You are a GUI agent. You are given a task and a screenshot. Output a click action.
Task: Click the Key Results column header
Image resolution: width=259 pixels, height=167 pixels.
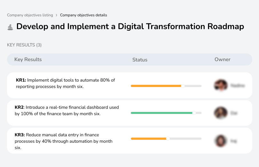tap(28, 60)
